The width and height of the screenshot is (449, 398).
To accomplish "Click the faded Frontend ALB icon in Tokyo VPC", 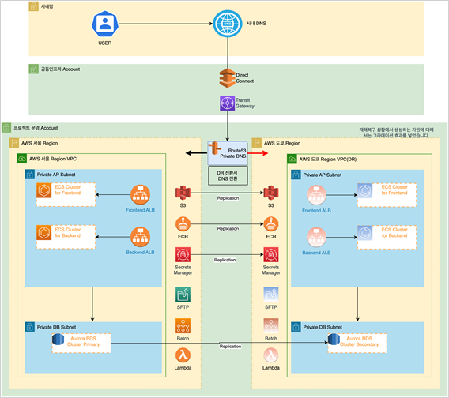I will coord(316,195).
